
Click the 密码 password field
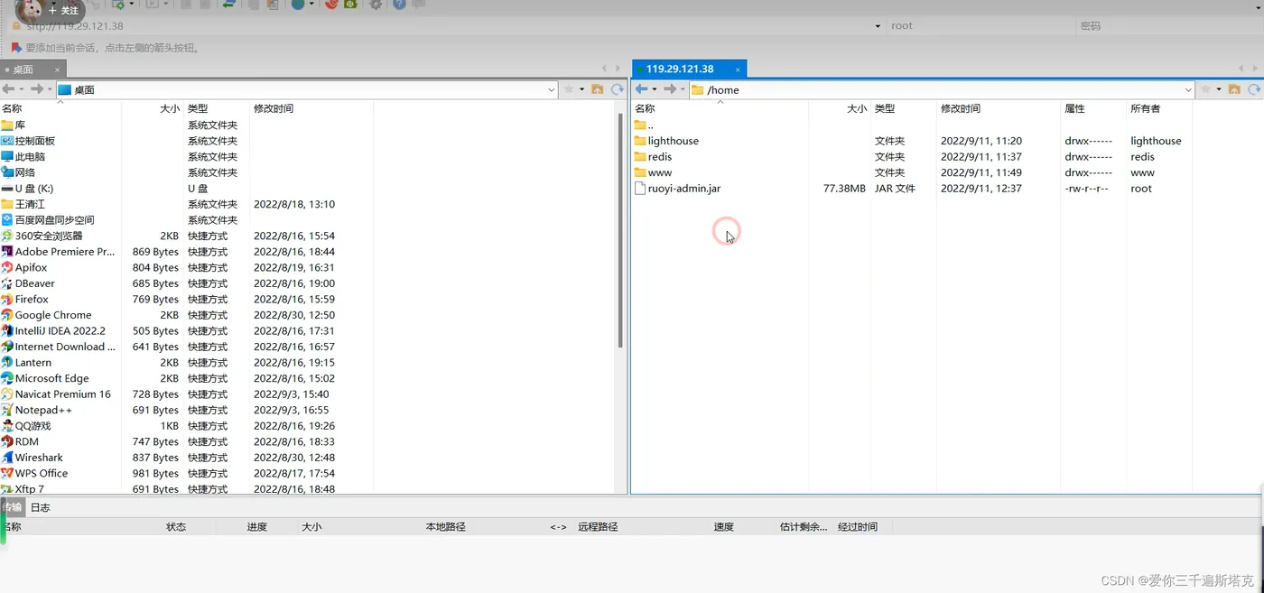click(1169, 26)
